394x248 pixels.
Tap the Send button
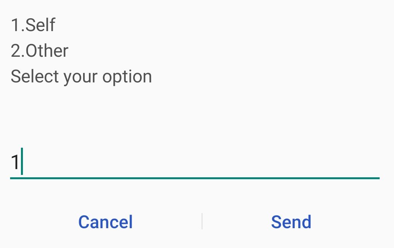[291, 222]
